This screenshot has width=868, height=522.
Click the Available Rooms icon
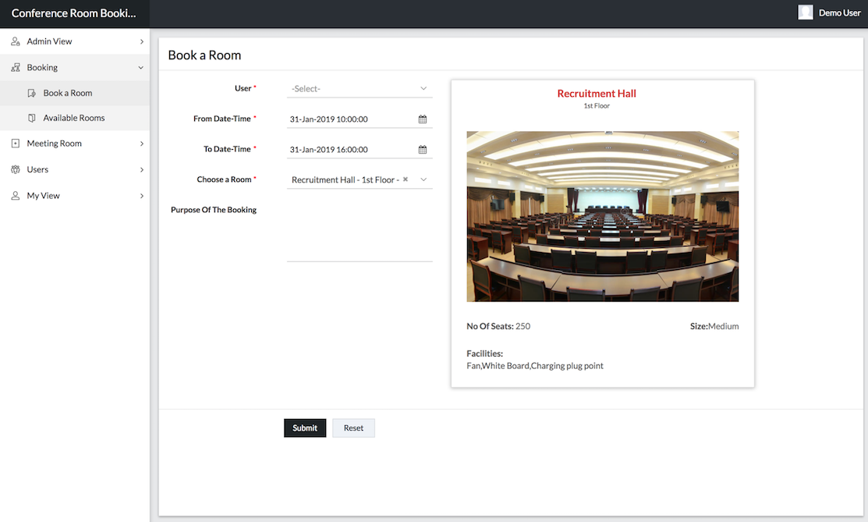pos(32,118)
